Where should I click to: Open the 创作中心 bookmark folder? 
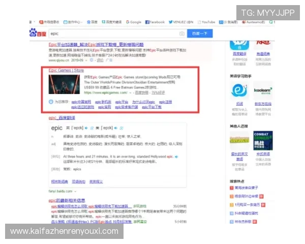click(72, 22)
